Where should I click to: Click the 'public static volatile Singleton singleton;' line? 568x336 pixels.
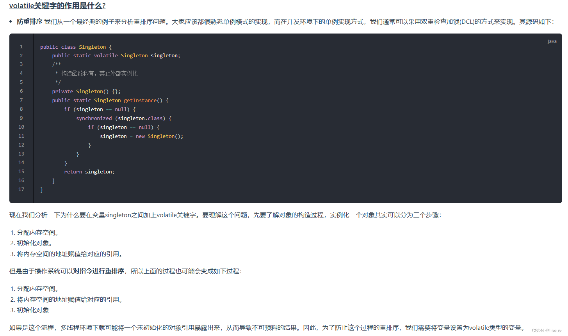click(116, 56)
